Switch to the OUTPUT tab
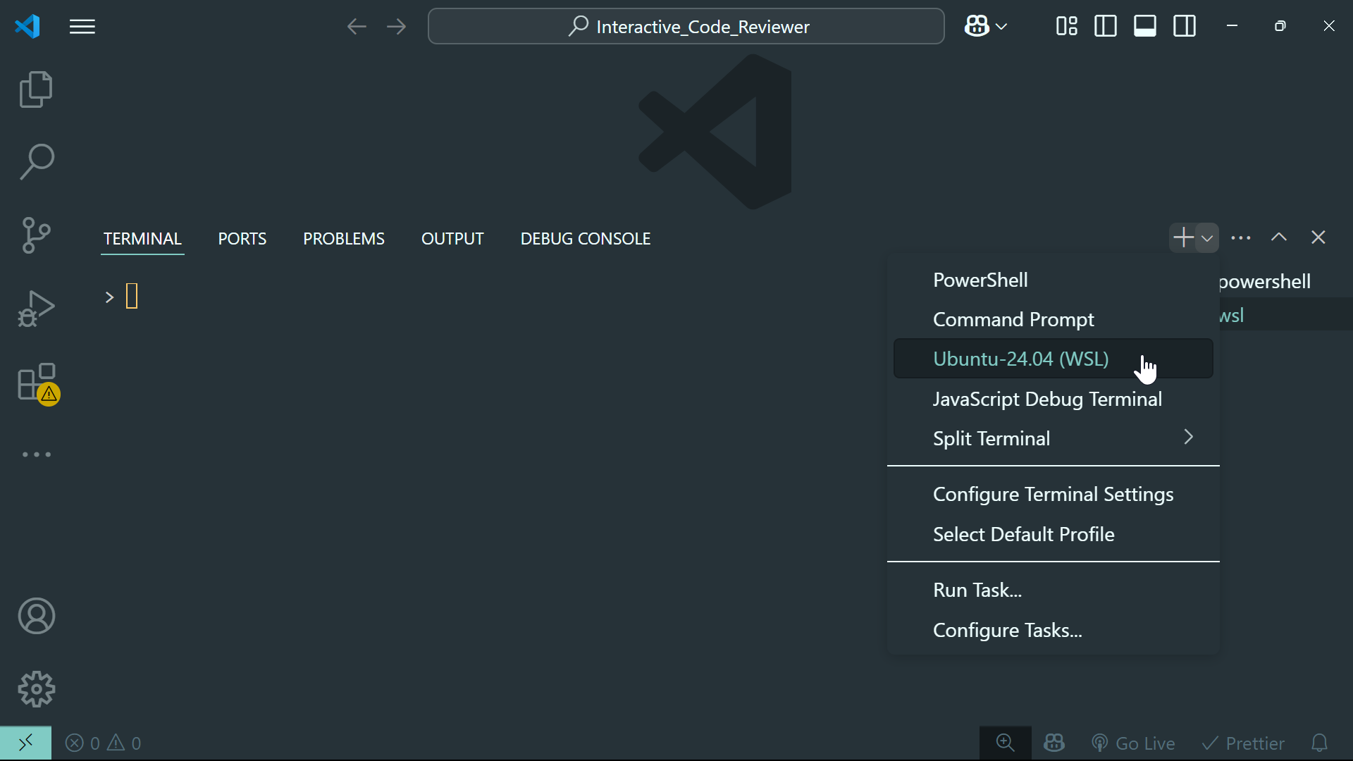Viewport: 1353px width, 761px height. [x=452, y=239]
